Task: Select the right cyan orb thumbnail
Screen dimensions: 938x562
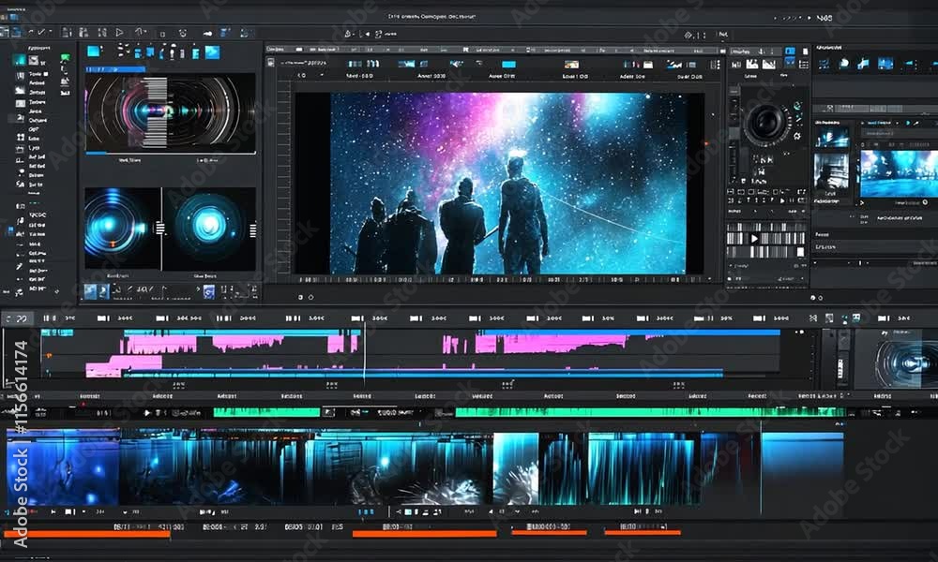Action: (209, 229)
